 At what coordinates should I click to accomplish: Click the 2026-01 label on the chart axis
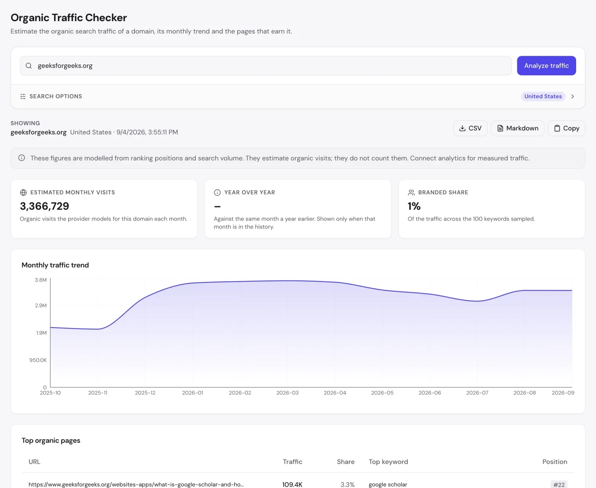coord(192,393)
